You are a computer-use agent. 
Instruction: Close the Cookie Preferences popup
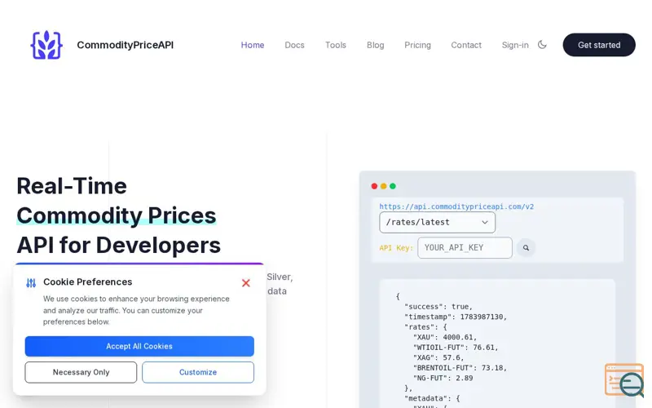point(246,283)
